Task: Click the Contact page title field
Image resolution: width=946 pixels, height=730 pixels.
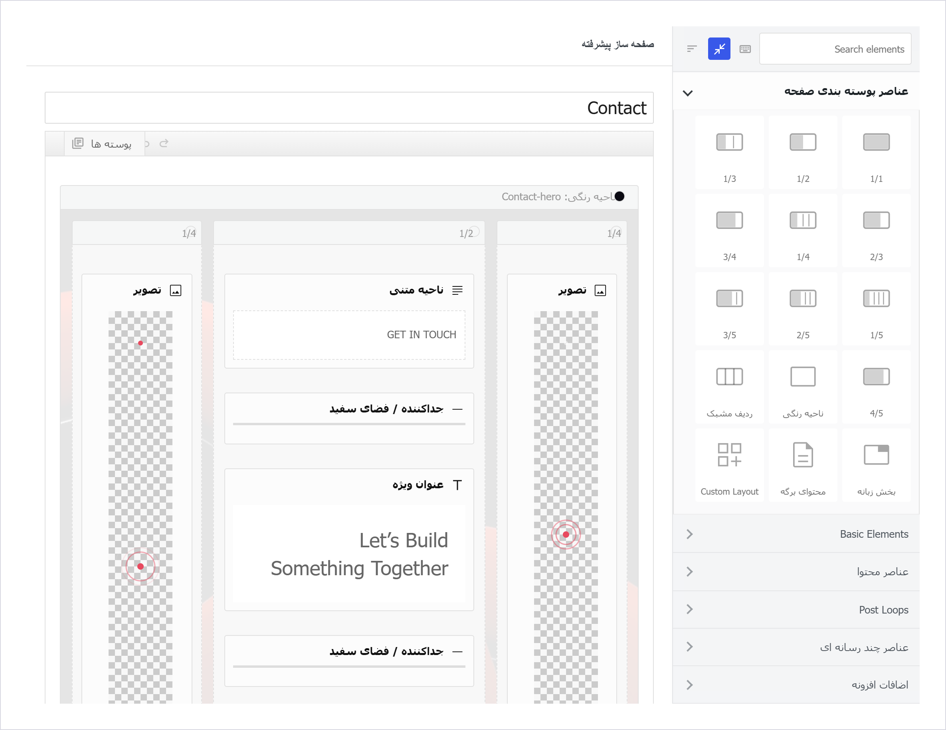Action: pyautogui.click(x=349, y=108)
